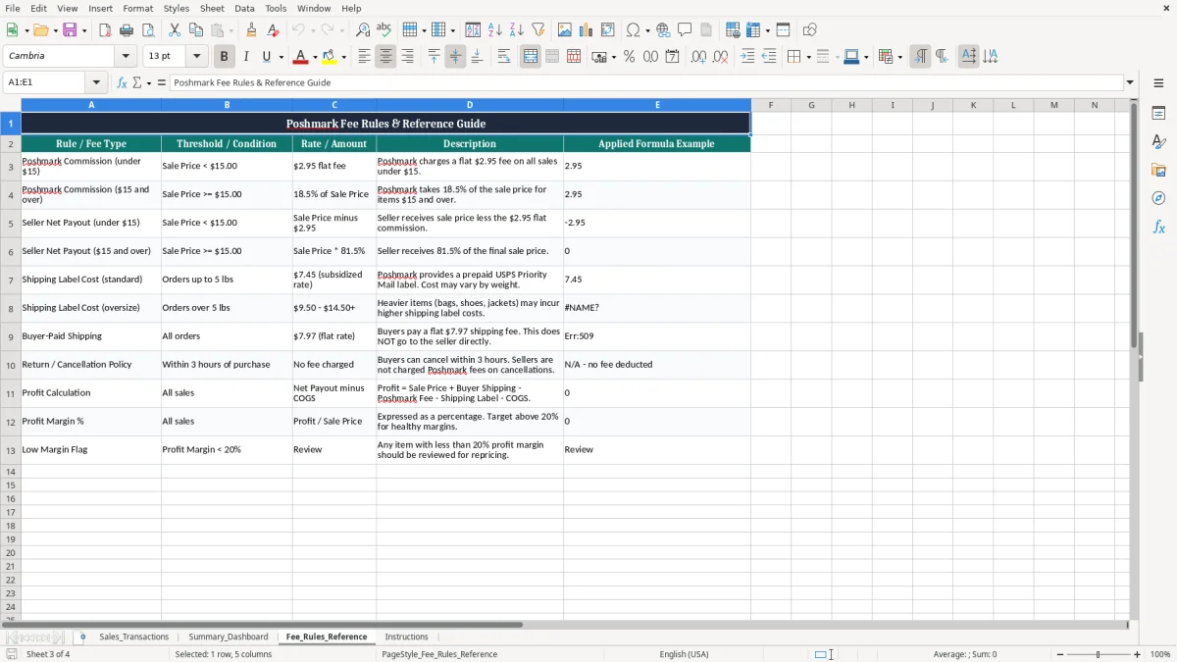Insert Special Character omega icon
This screenshot has width=1177, height=662.
tap(633, 30)
